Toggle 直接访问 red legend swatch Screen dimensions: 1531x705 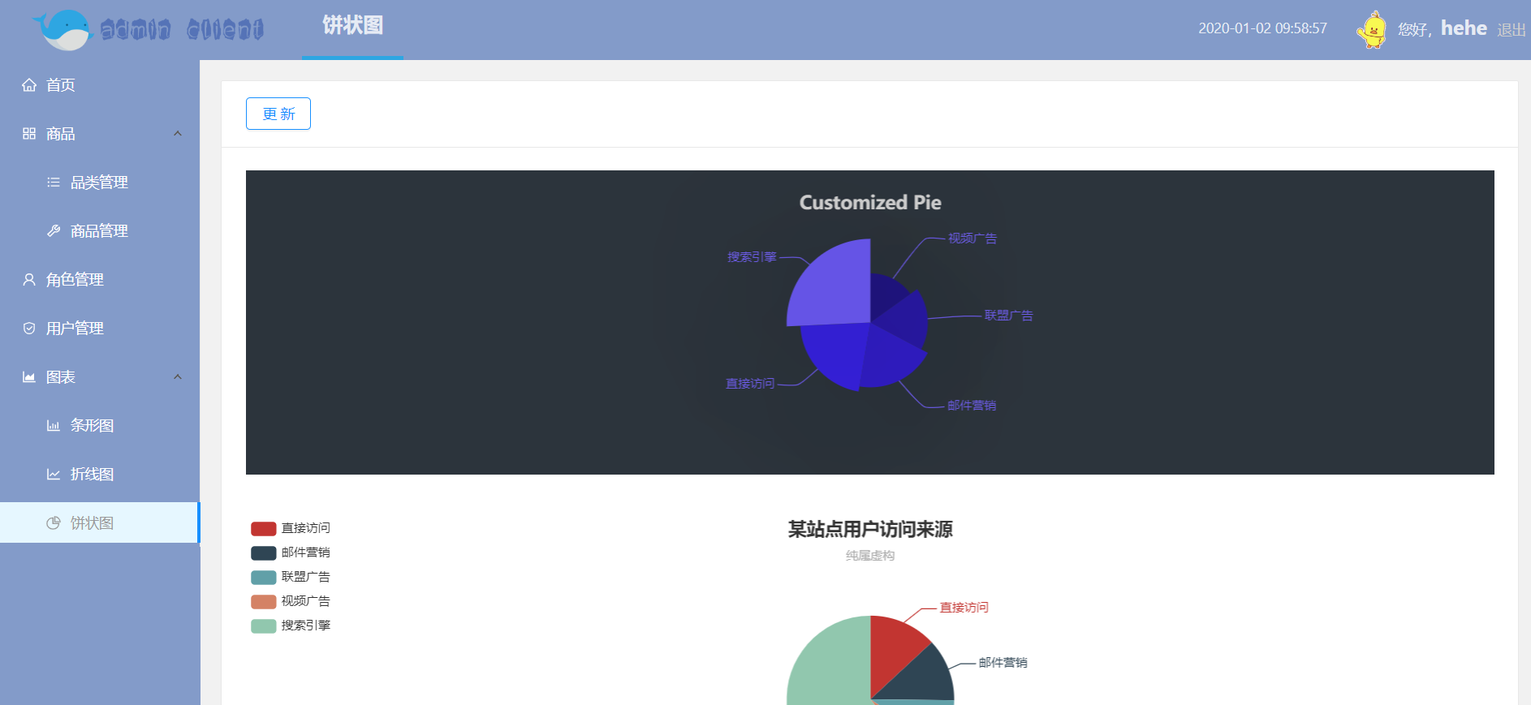click(264, 529)
